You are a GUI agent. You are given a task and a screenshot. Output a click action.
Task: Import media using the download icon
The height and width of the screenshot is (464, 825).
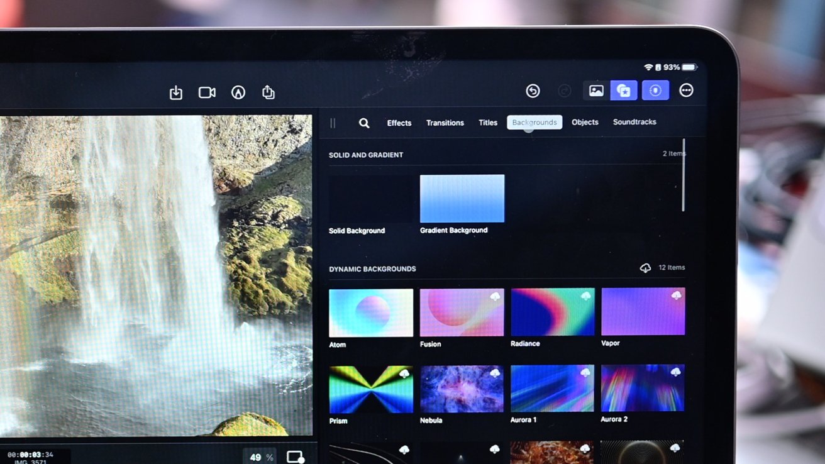tap(175, 92)
